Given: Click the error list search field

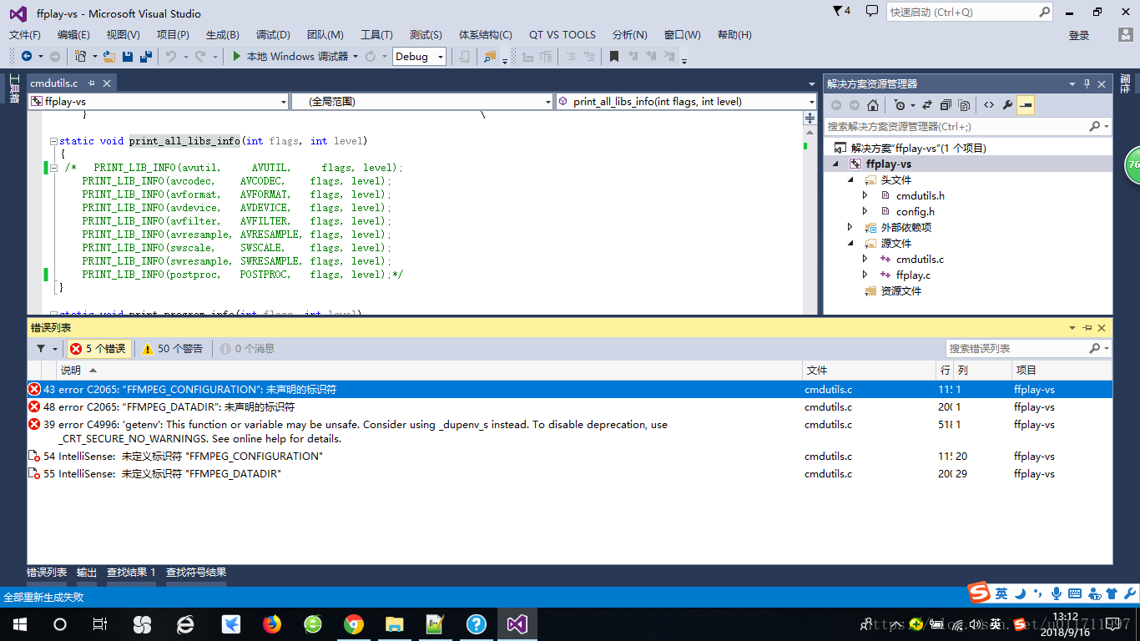Looking at the screenshot, I should (1029, 348).
